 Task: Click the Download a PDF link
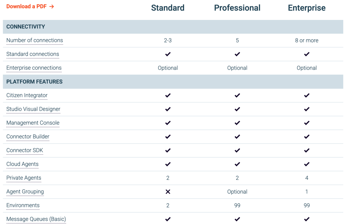coord(26,6)
